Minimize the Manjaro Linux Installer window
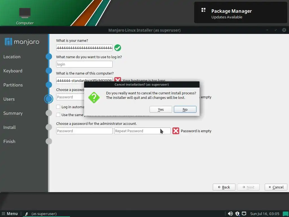 click(x=267, y=30)
